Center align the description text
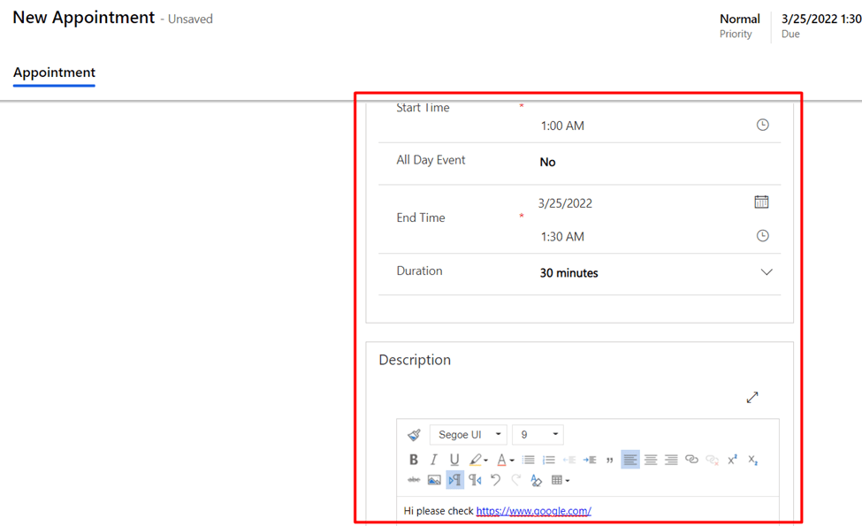This screenshot has width=862, height=526. 651,460
